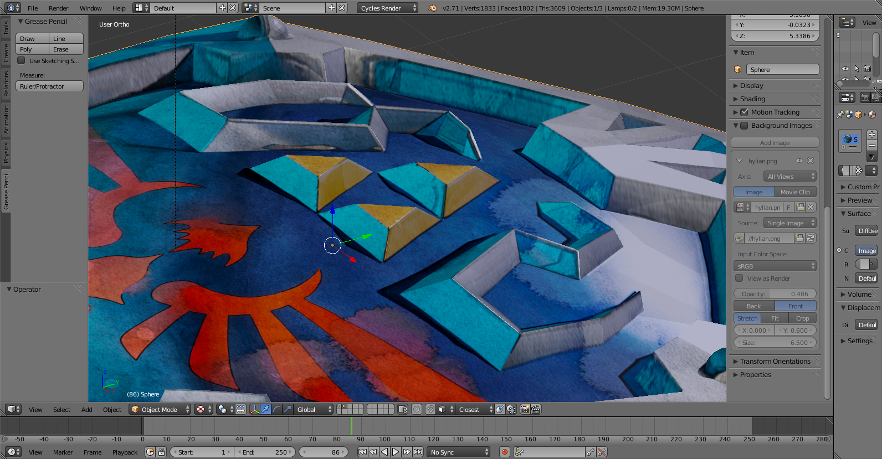Select rotate manipulator arc icon
882x459 pixels.
point(276,409)
